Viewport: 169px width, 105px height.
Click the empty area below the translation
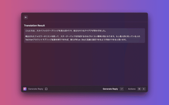click(x=84, y=63)
